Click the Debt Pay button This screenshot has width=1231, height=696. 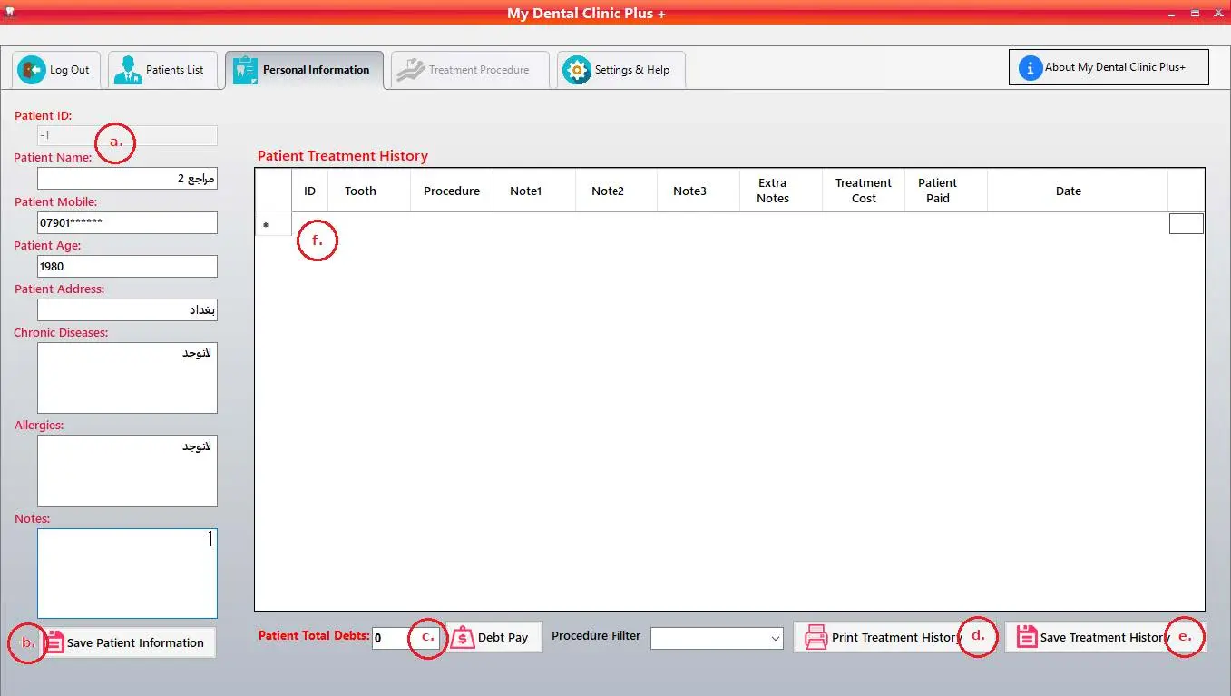click(x=493, y=637)
